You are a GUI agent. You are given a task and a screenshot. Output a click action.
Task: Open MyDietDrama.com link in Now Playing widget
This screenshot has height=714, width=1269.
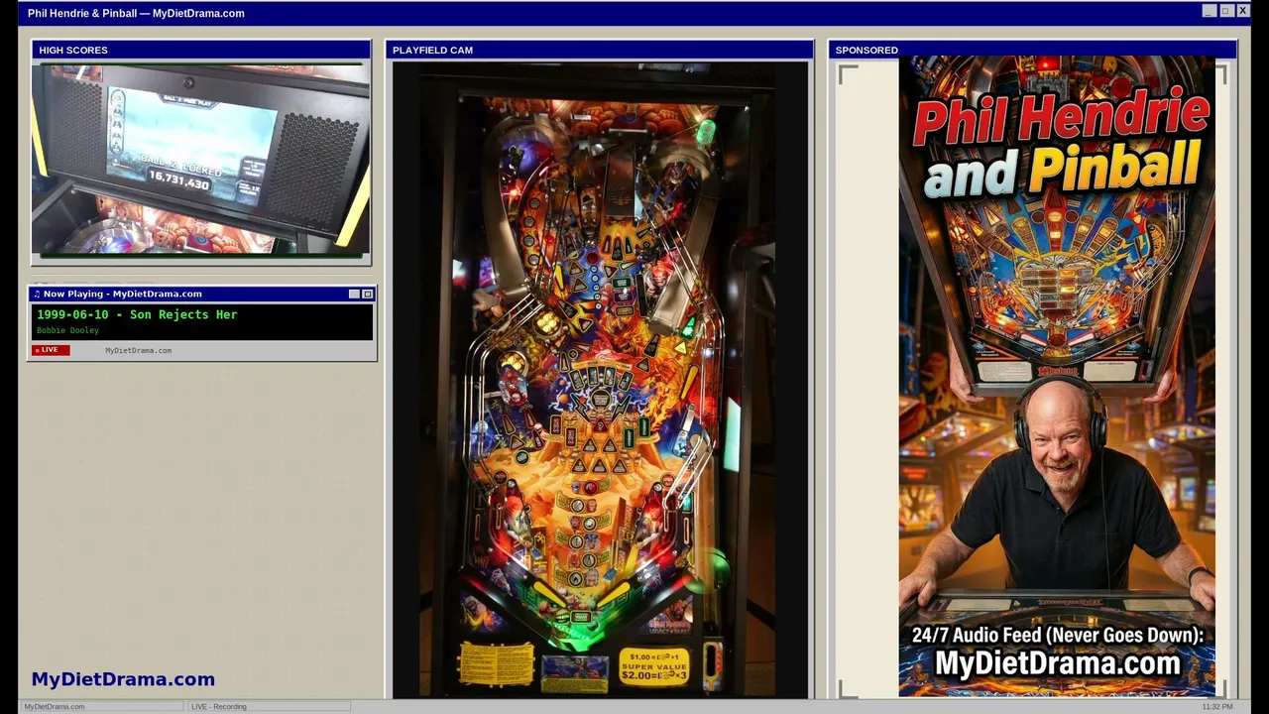[x=138, y=350]
